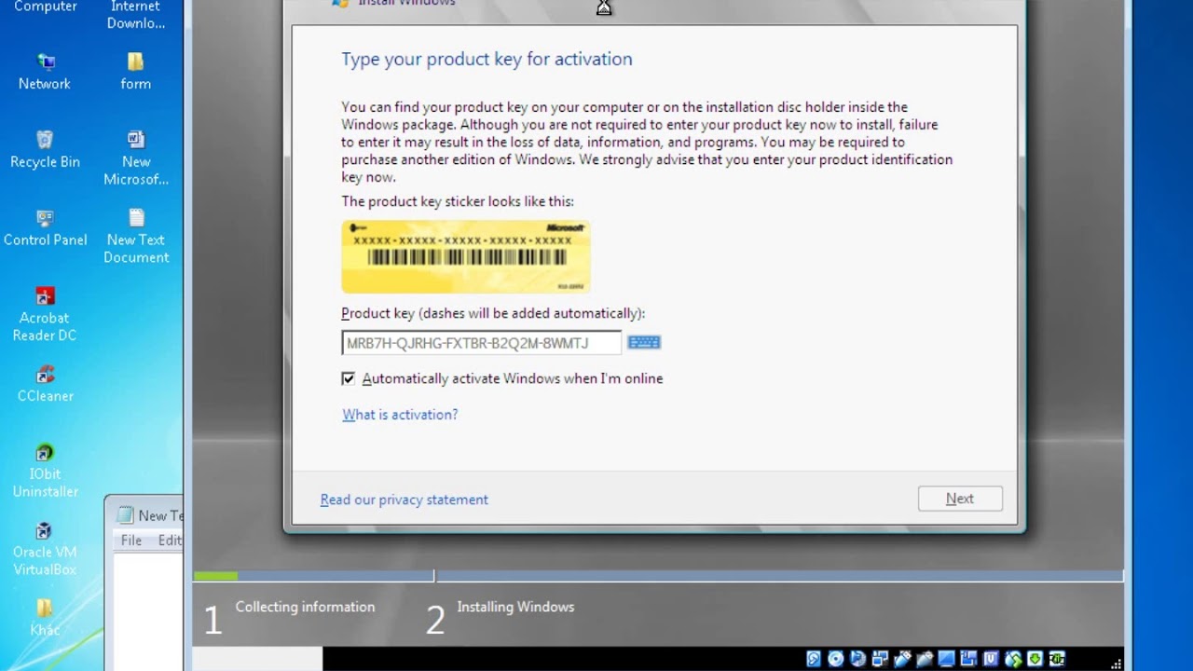Select the Internet Download desktop shortcut

(136, 15)
